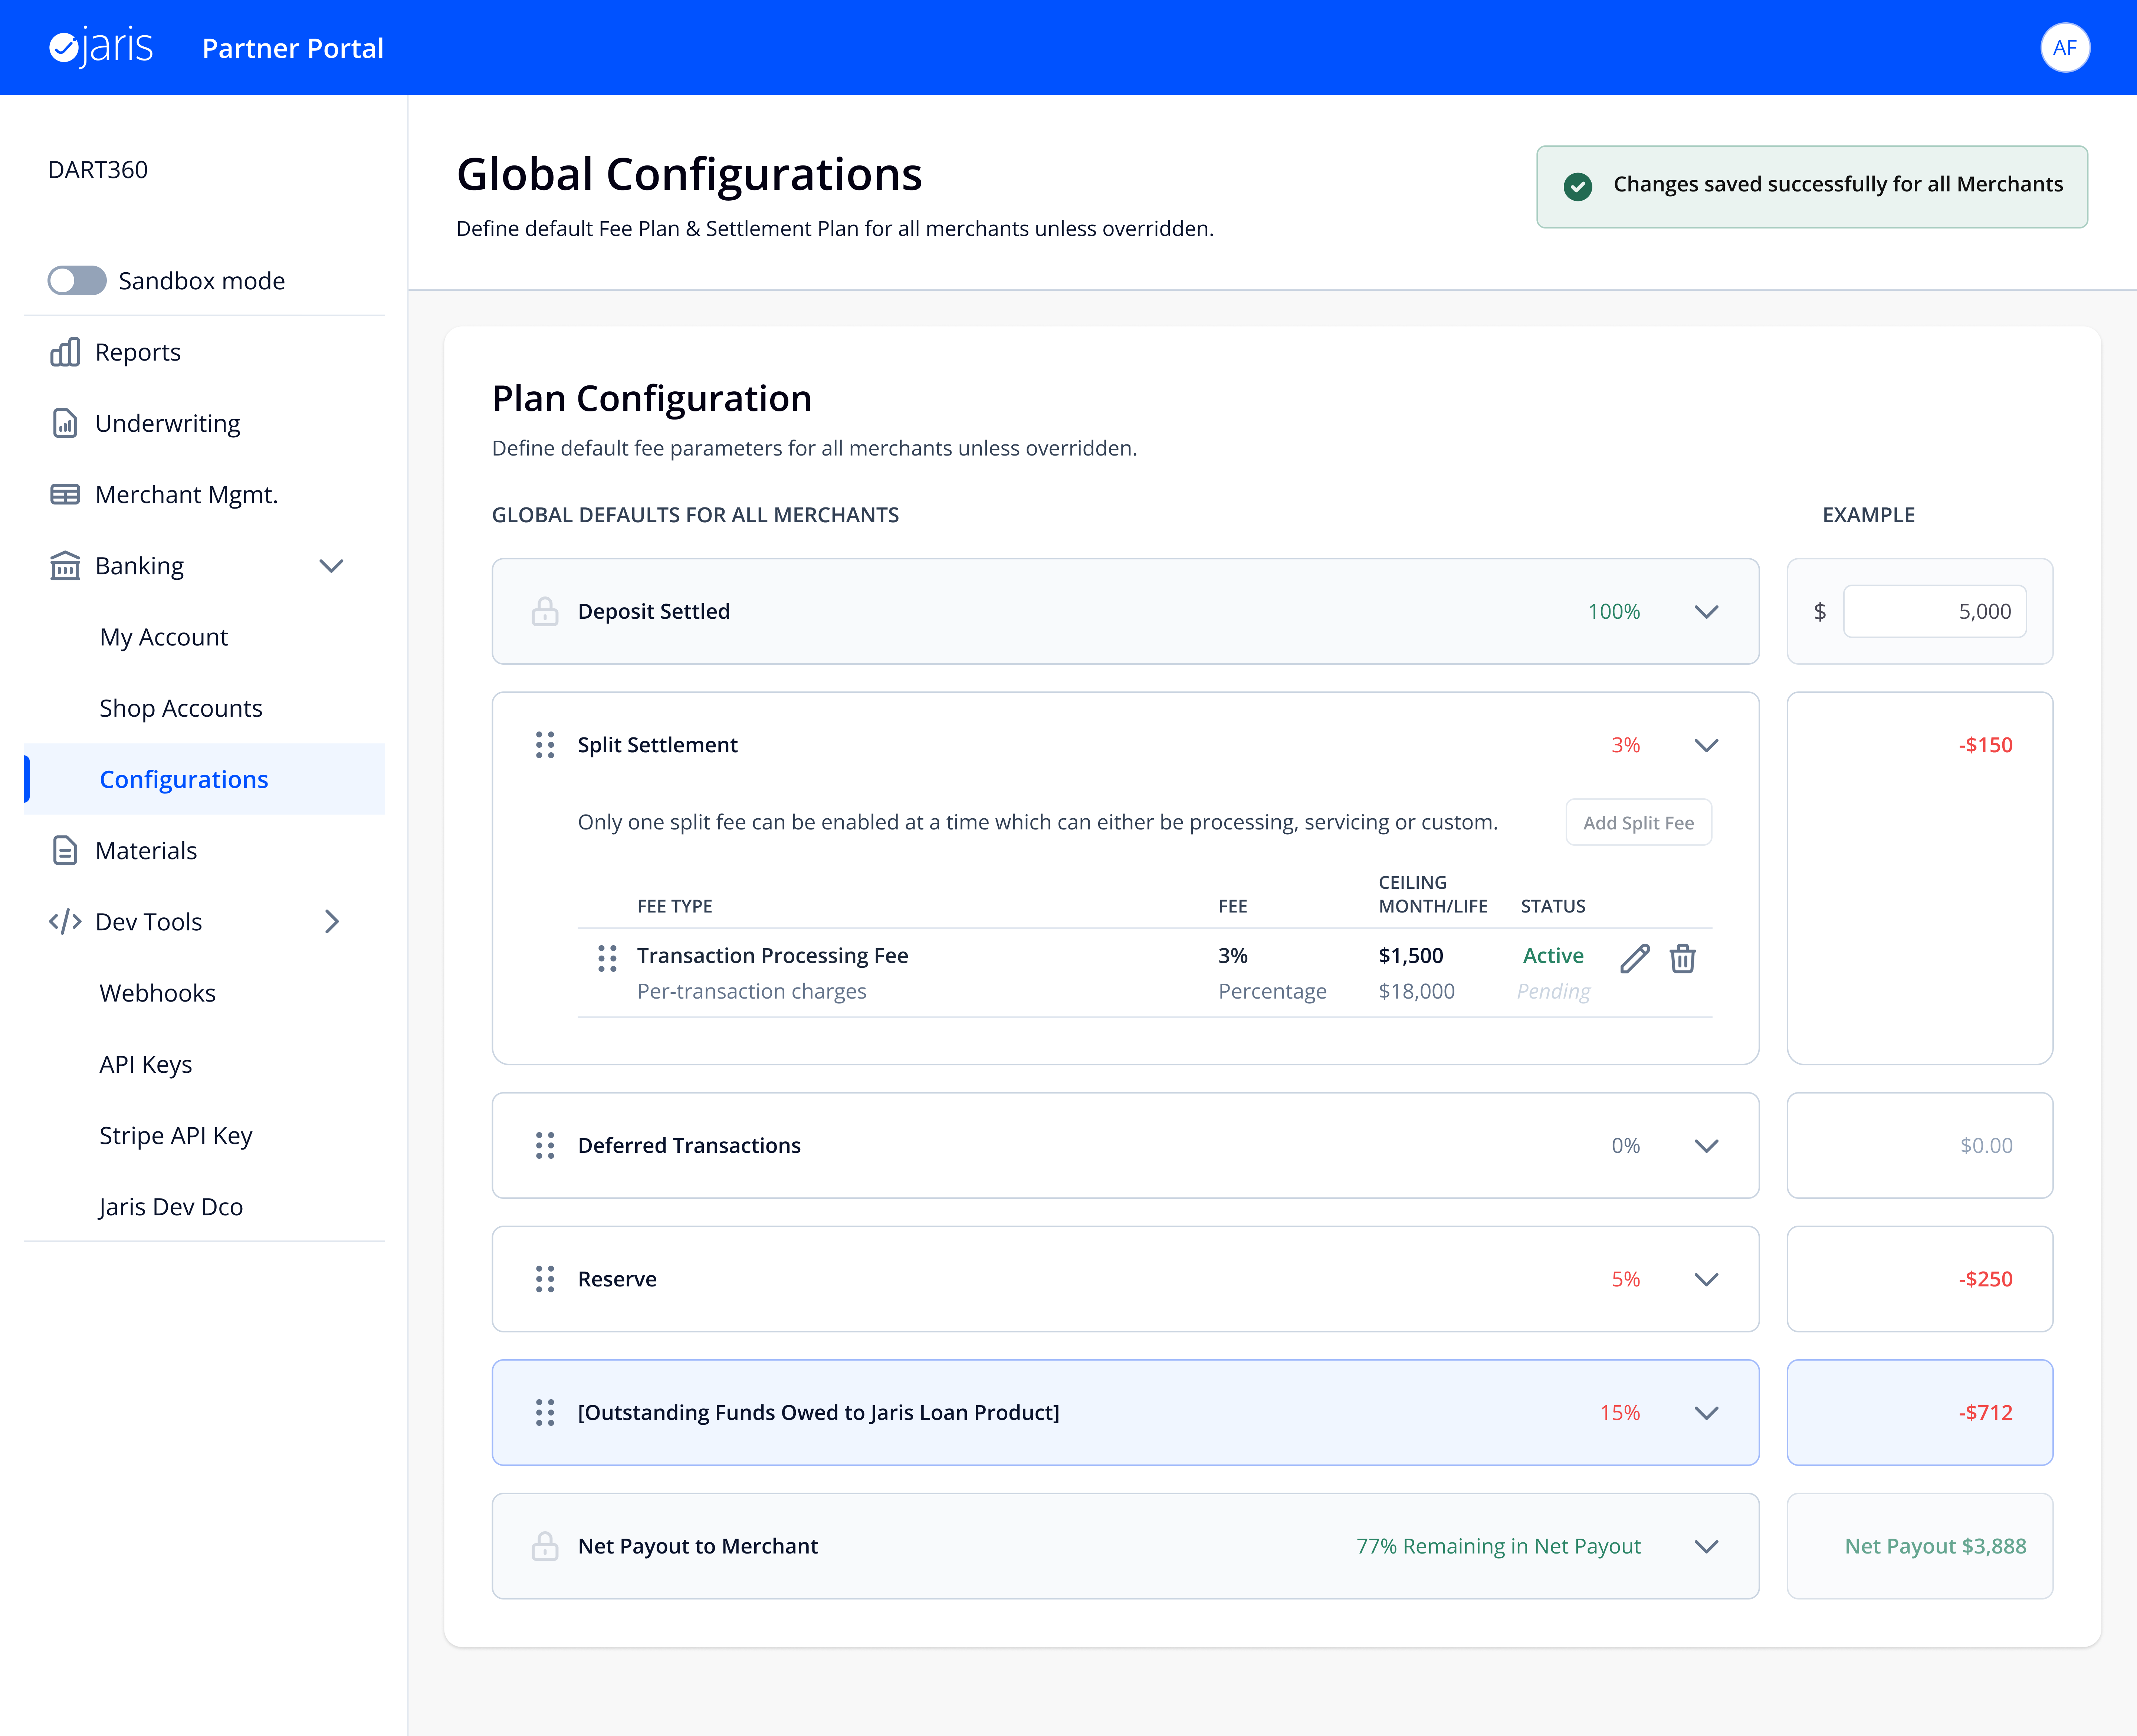Click the Reports bar chart icon

coord(65,352)
